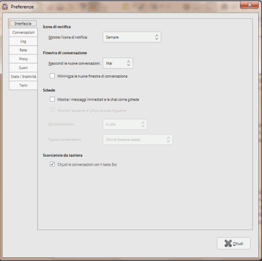Uncheck Chiudi le conversazioni con tasto Esc
Image resolution: width=262 pixels, height=261 pixels.
click(52, 164)
